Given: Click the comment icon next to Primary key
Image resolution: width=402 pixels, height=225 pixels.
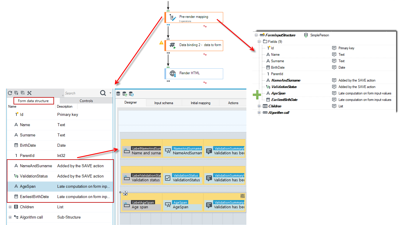Looking at the screenshot, I should tap(334, 48).
